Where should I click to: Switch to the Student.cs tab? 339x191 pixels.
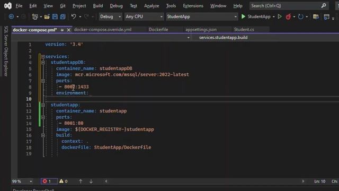244,30
